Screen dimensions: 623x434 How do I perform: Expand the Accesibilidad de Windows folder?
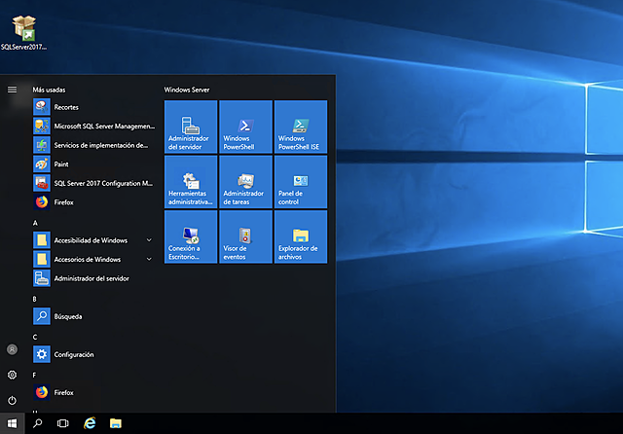tap(94, 240)
